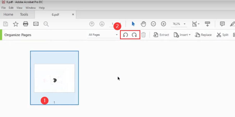Add a comment speech bubble icon
The height and width of the screenshot is (117, 235).
click(222, 24)
